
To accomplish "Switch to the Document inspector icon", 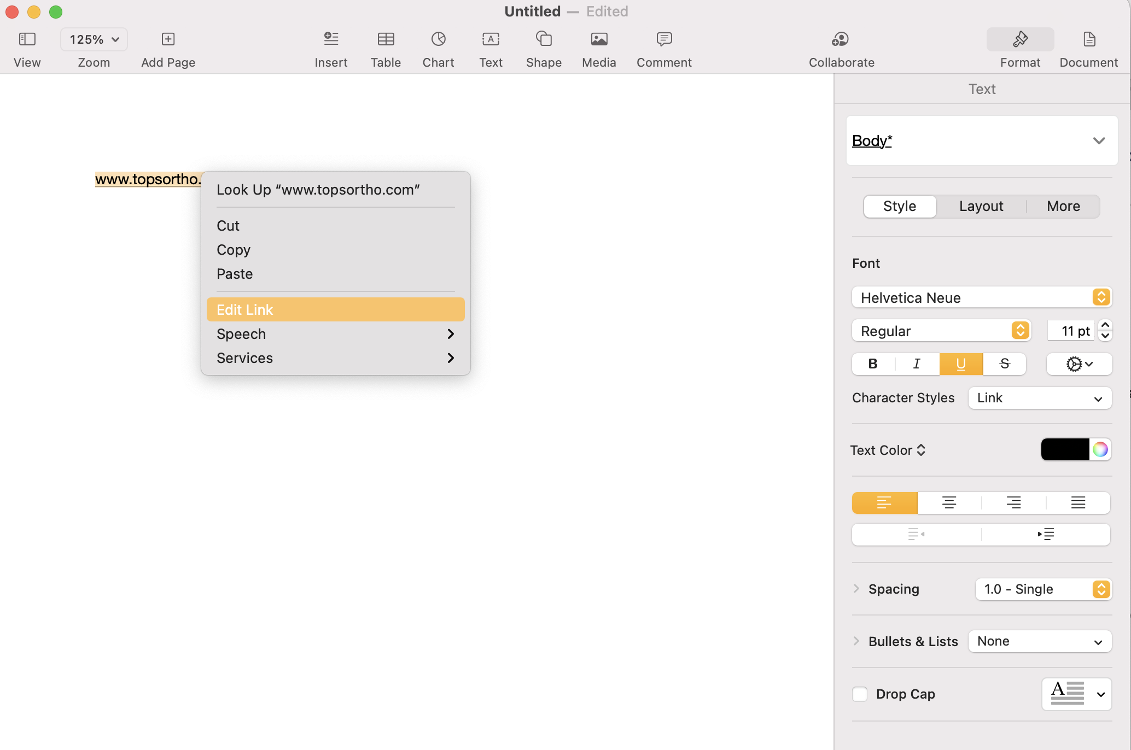I will [x=1088, y=39].
